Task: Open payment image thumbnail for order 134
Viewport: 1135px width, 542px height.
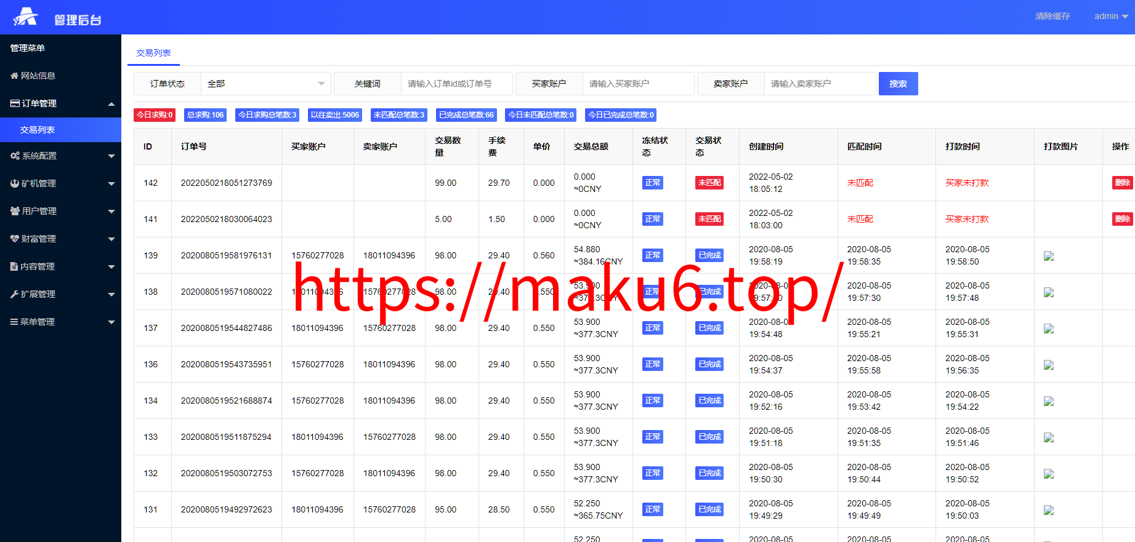Action: pyautogui.click(x=1049, y=401)
